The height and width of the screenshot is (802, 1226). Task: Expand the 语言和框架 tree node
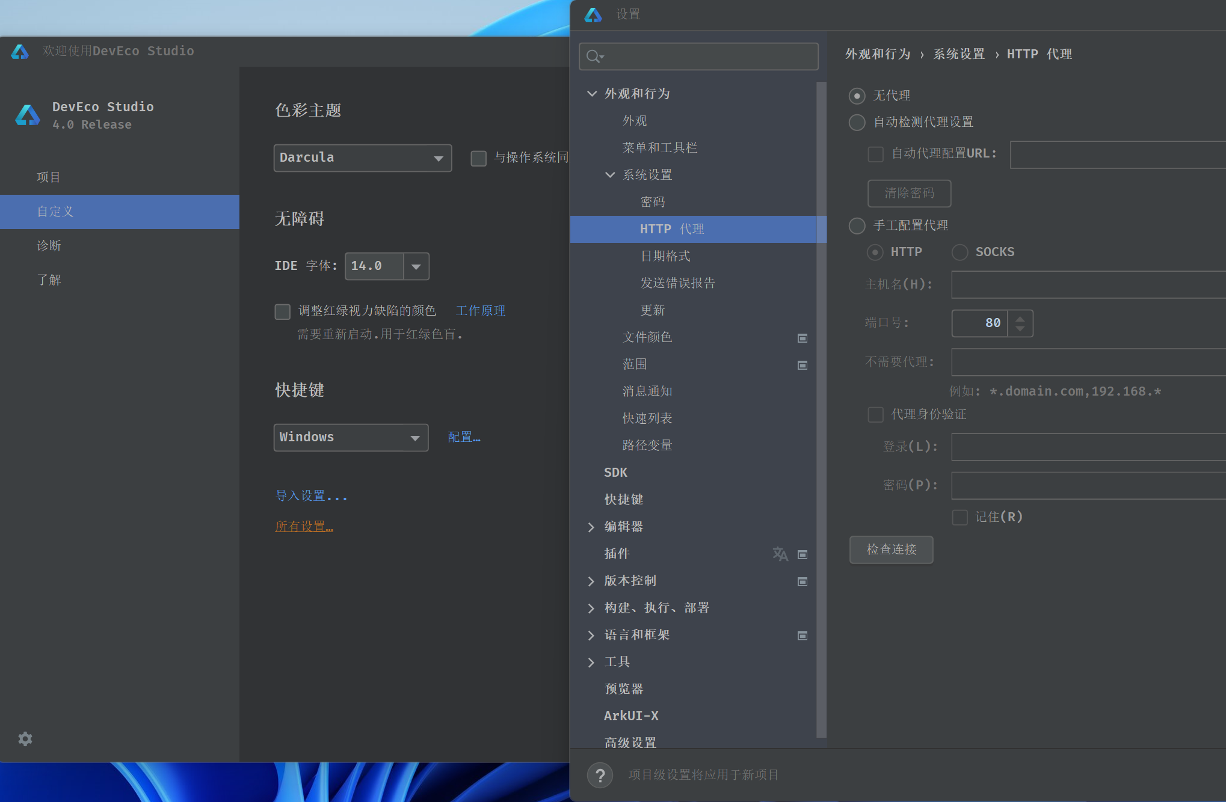click(x=591, y=635)
